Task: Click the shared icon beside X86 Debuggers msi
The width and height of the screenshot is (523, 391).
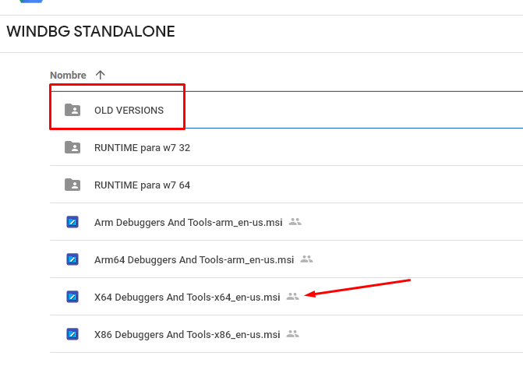Action: 293,333
